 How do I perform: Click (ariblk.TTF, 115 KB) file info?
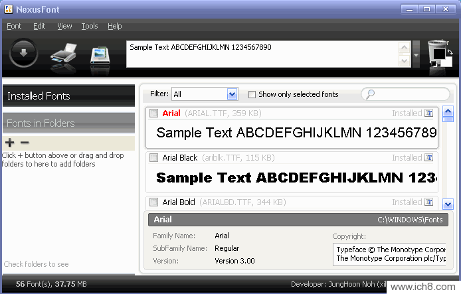tap(238, 158)
